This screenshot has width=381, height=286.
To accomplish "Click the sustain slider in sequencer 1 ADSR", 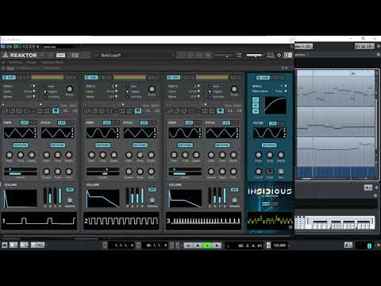I will coord(55,195).
